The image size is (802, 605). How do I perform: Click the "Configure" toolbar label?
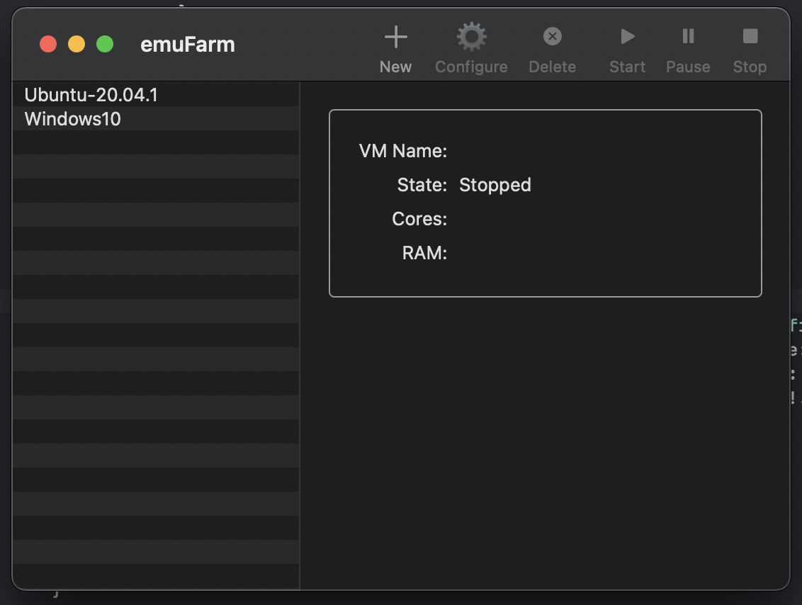click(x=471, y=67)
